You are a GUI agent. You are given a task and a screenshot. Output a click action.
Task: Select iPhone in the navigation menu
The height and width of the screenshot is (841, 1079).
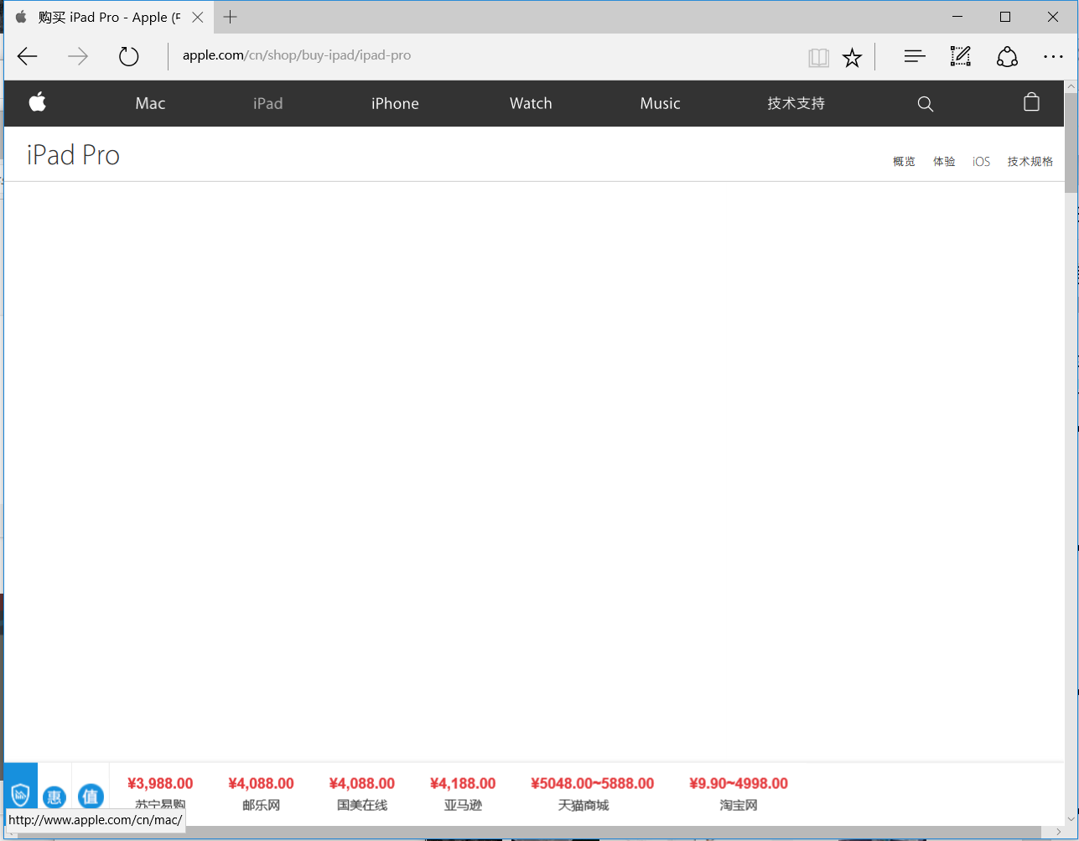click(395, 103)
